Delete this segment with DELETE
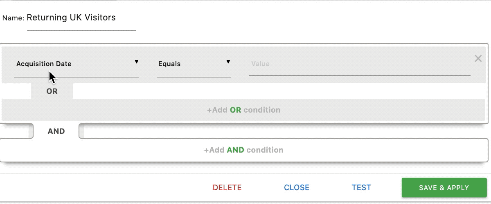This screenshot has width=491, height=204. tap(227, 188)
